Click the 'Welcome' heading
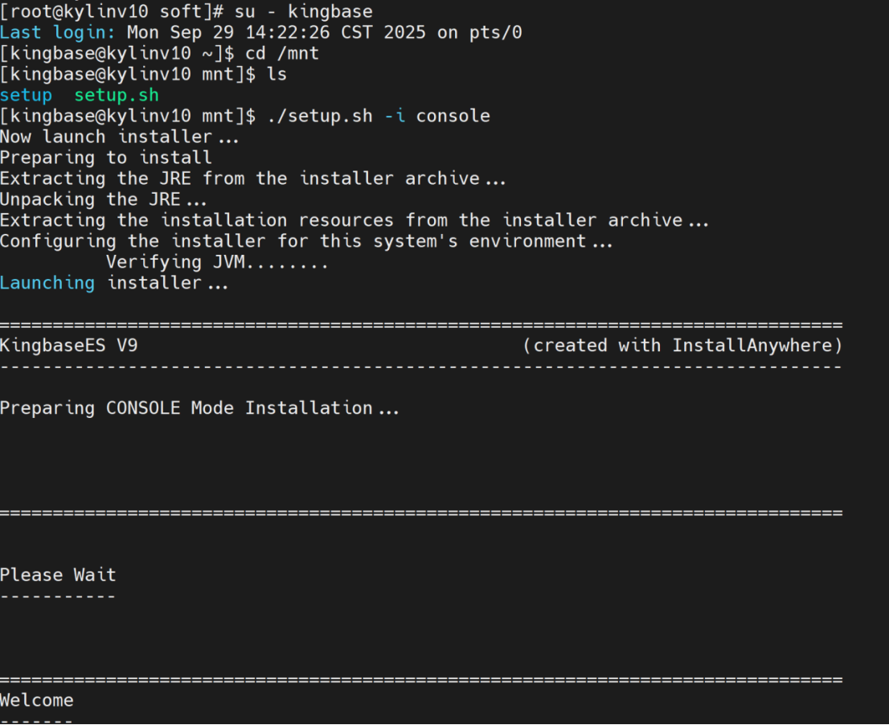 (36, 700)
